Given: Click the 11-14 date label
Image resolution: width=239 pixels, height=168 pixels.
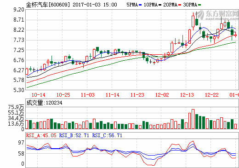Looking at the screenshot, I should point(113,95).
